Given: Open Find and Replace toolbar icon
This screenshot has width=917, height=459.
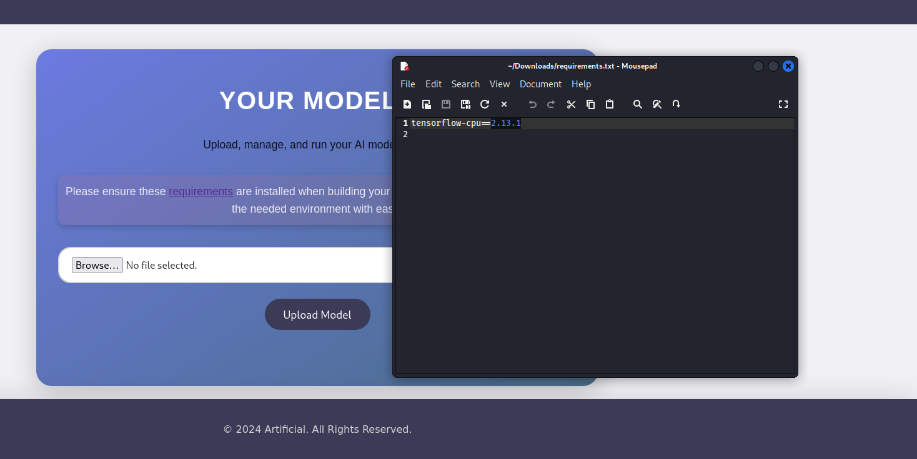Looking at the screenshot, I should click(657, 105).
